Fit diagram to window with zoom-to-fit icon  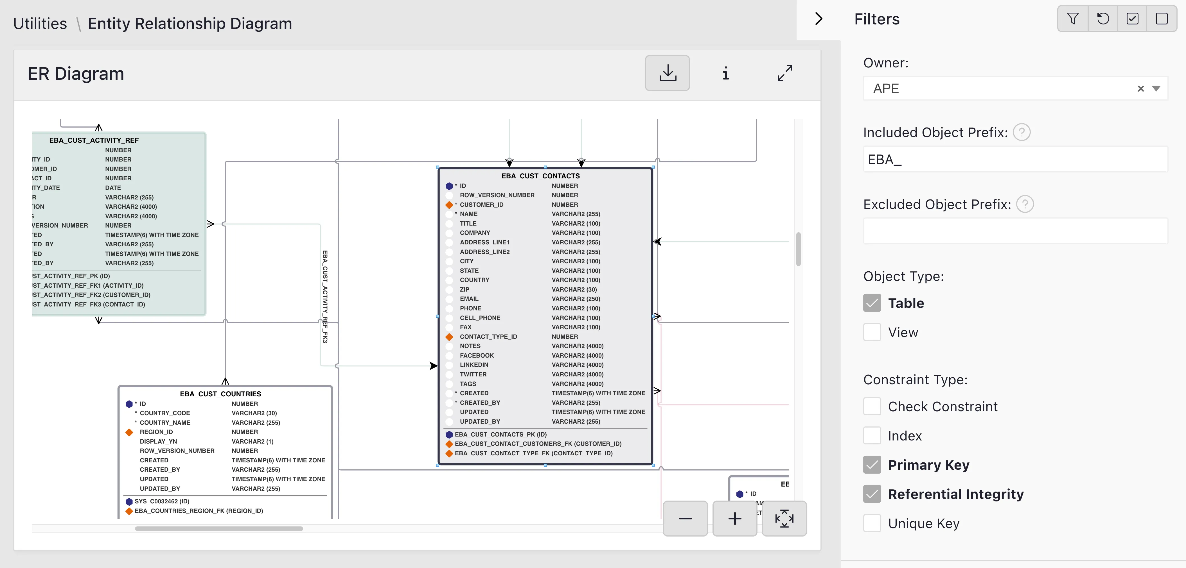coord(784,519)
